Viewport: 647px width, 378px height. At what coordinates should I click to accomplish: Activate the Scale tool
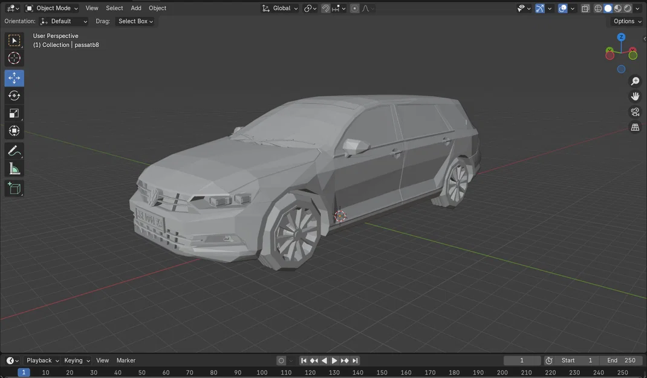click(14, 113)
